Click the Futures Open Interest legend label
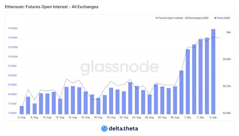This screenshot has height=136, width=239. coord(183,18)
